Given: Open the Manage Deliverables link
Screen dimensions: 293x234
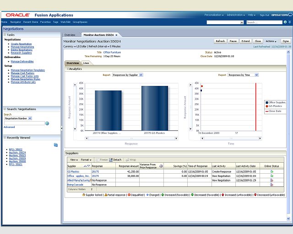Looking at the screenshot, I should 22,61.
